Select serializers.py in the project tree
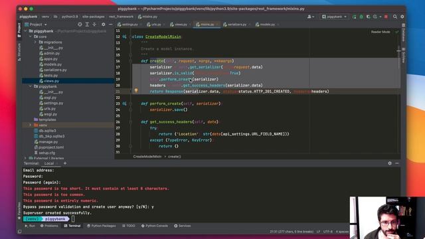425x239 pixels. [55, 70]
